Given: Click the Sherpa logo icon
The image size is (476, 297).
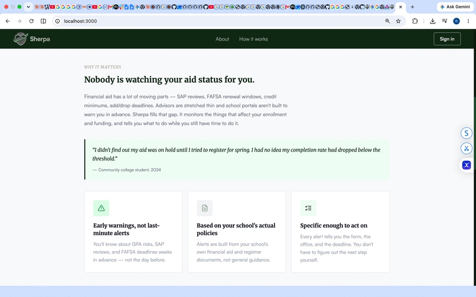Looking at the screenshot, I should point(21,39).
